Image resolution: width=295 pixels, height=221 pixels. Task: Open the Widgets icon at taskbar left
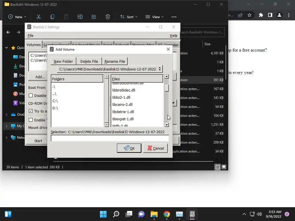point(8,214)
